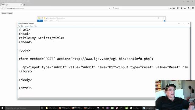Image resolution: width=195 pixels, height=110 pixels.
Task: Switch to File Explorer taskbar item
Action: pos(51,108)
